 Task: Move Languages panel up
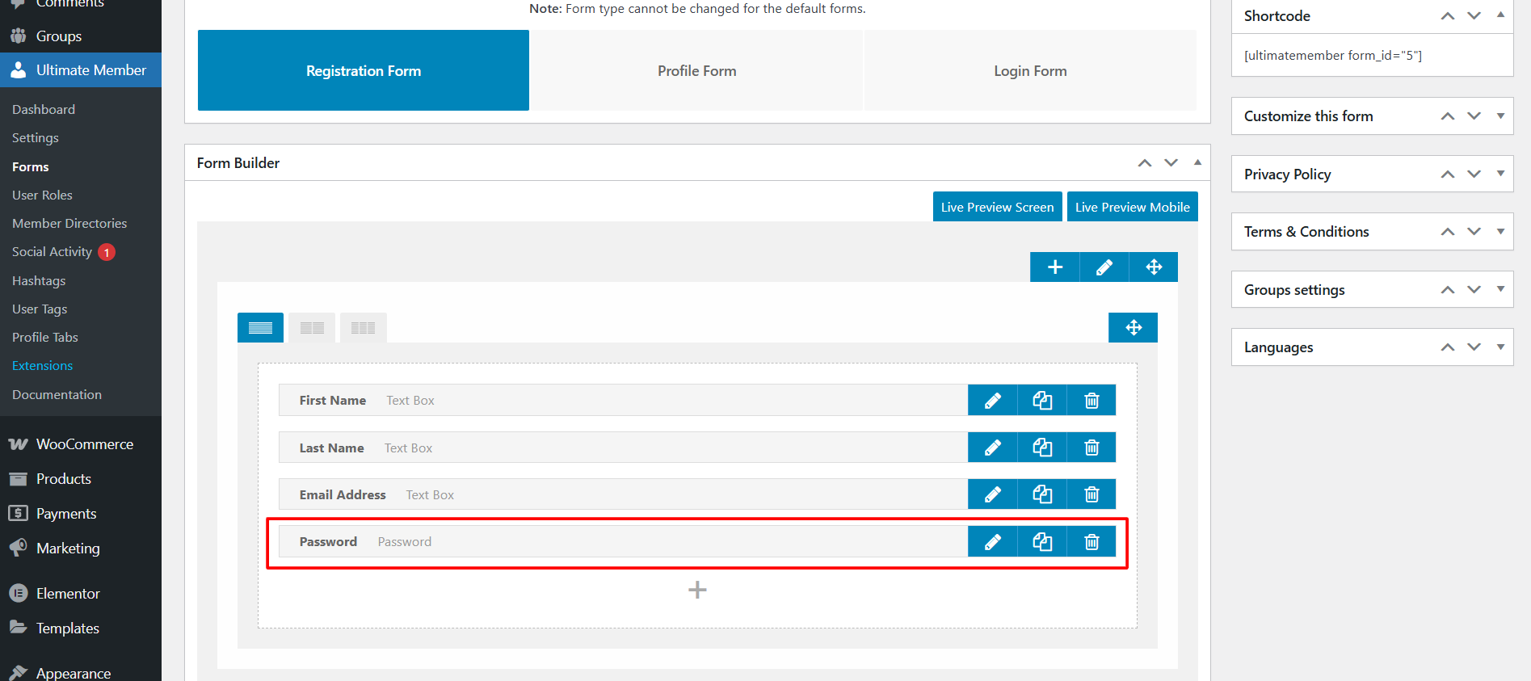pyautogui.click(x=1448, y=347)
